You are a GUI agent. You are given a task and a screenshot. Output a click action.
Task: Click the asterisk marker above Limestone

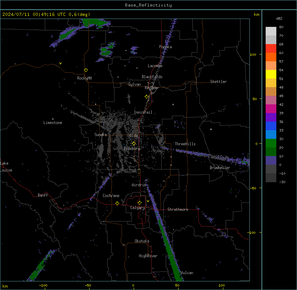pyautogui.click(x=53, y=119)
